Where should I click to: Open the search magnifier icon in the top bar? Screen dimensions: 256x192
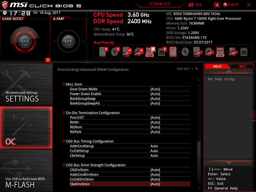pyautogui.click(x=217, y=5)
